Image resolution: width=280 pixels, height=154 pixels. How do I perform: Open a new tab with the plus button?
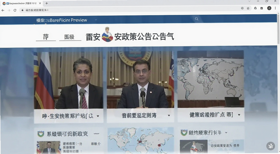pos(47,3)
